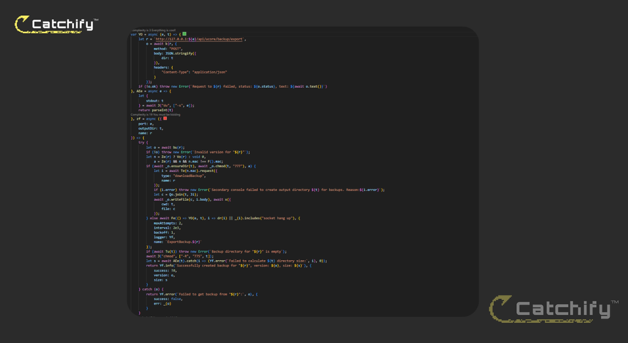Click the 'logger: Yf,' line
This screenshot has width=628, height=343.
click(x=164, y=237)
